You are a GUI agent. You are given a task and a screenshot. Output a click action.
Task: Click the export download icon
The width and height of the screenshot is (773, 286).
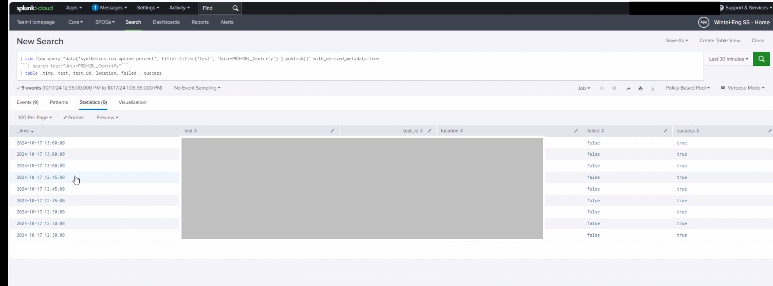coord(653,88)
